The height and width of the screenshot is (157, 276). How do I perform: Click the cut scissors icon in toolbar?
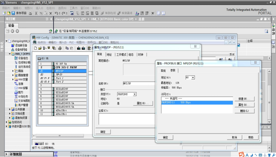pos(36,13)
